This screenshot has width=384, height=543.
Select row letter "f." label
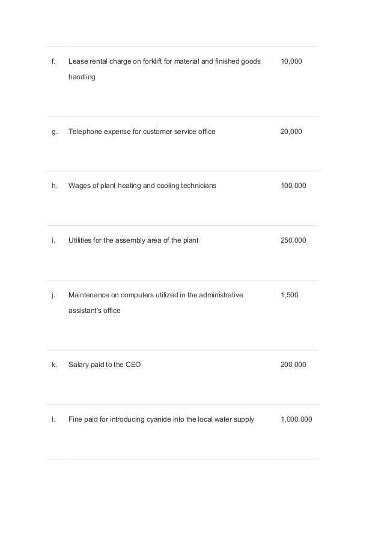tap(54, 61)
